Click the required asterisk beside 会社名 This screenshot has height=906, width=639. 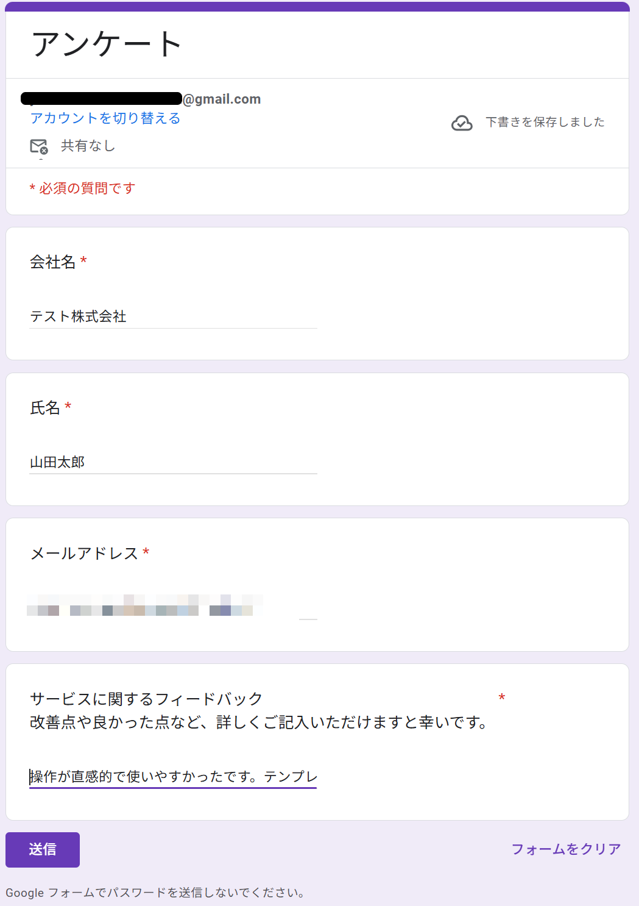(x=84, y=261)
